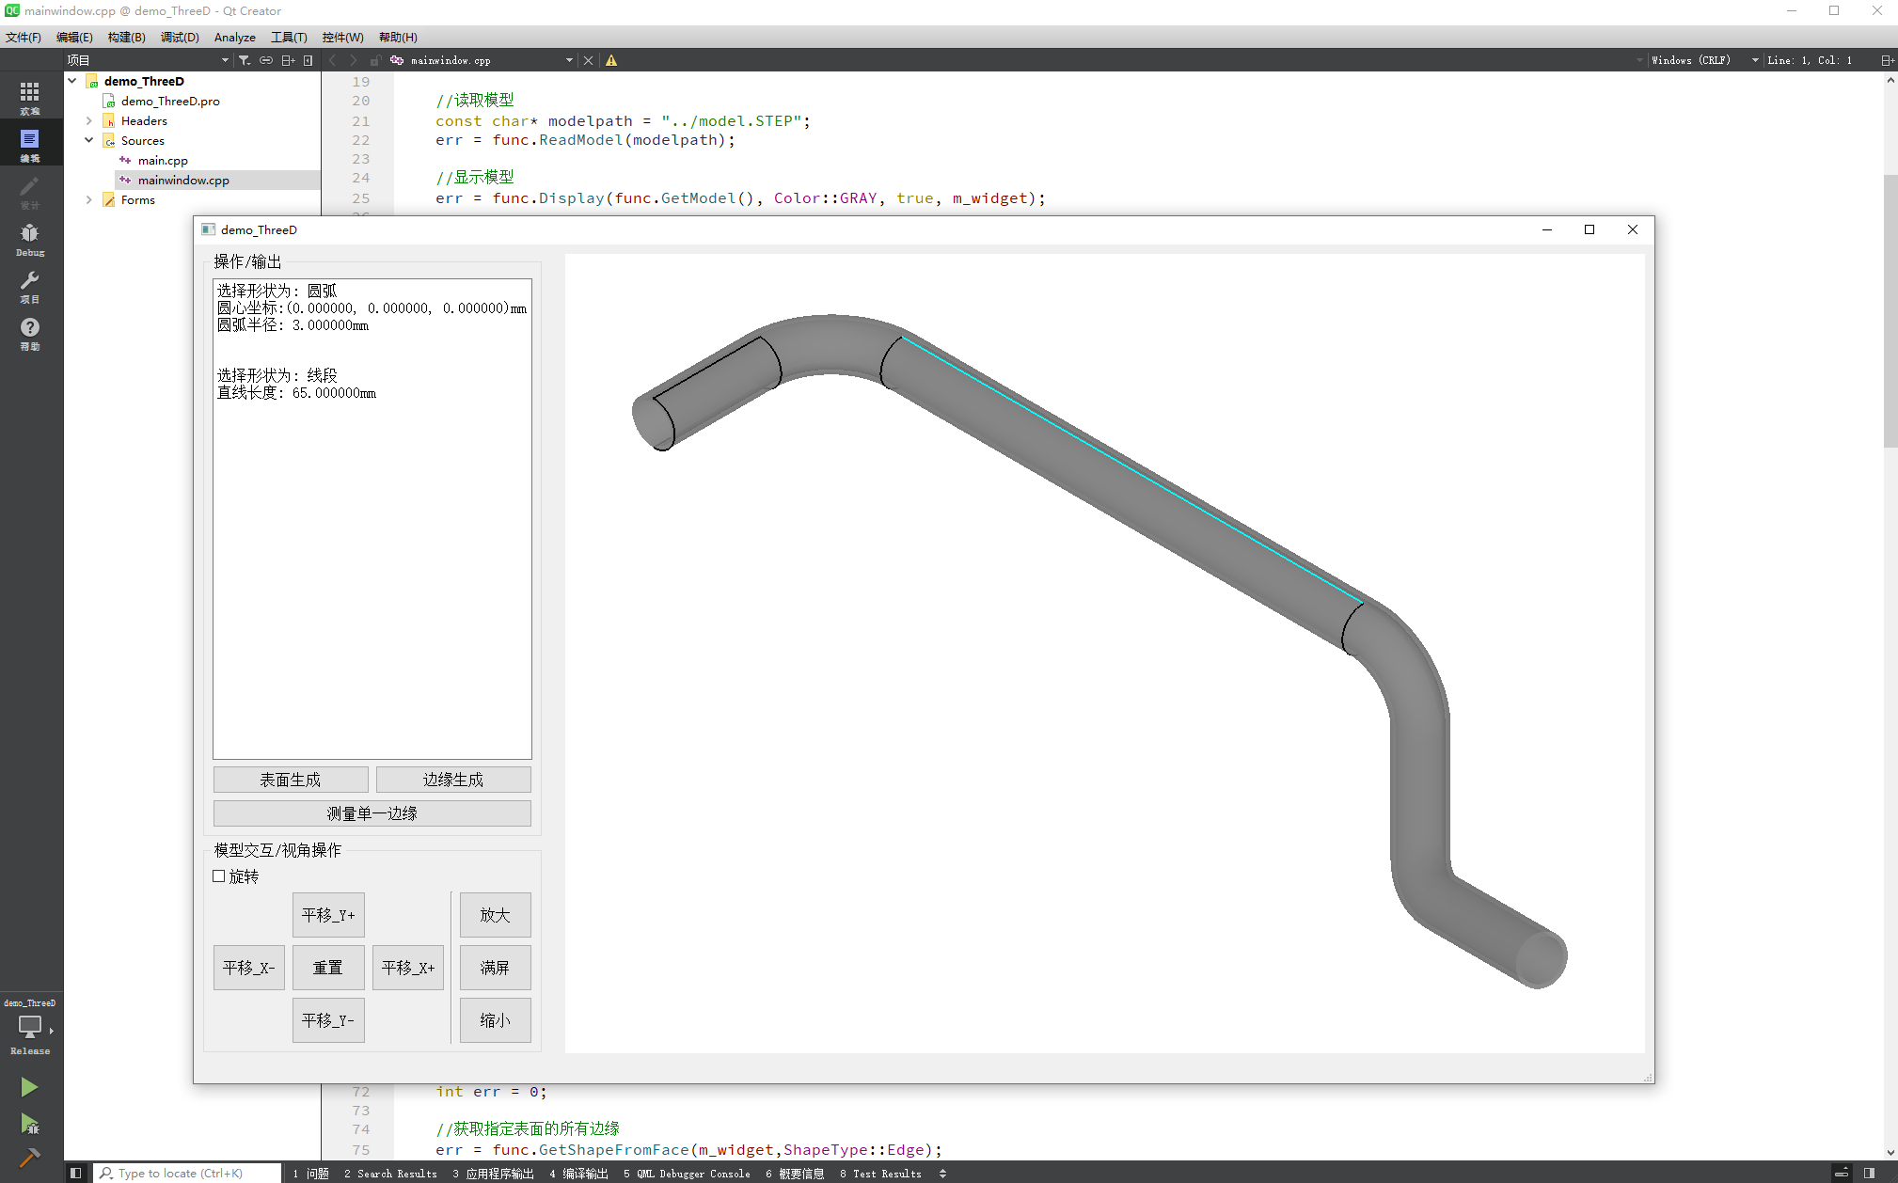Click the progress details toggle in status bar
The image size is (1898, 1183).
[1842, 1173]
